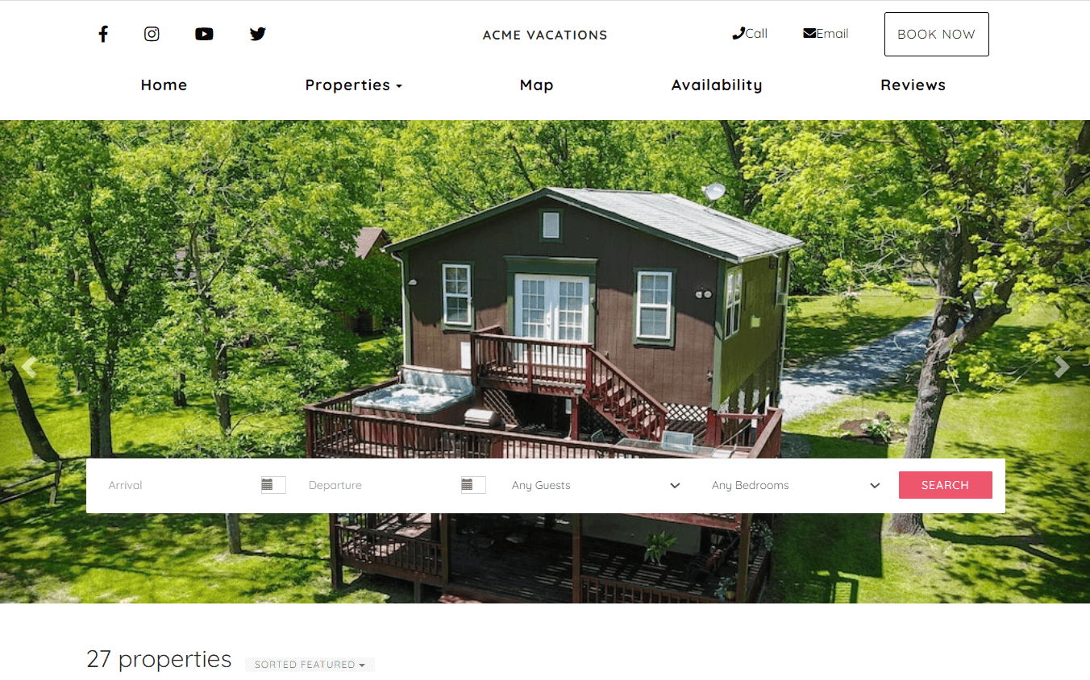Expand the Any Guests dropdown
Screen dimensions: 1090x680
click(596, 485)
